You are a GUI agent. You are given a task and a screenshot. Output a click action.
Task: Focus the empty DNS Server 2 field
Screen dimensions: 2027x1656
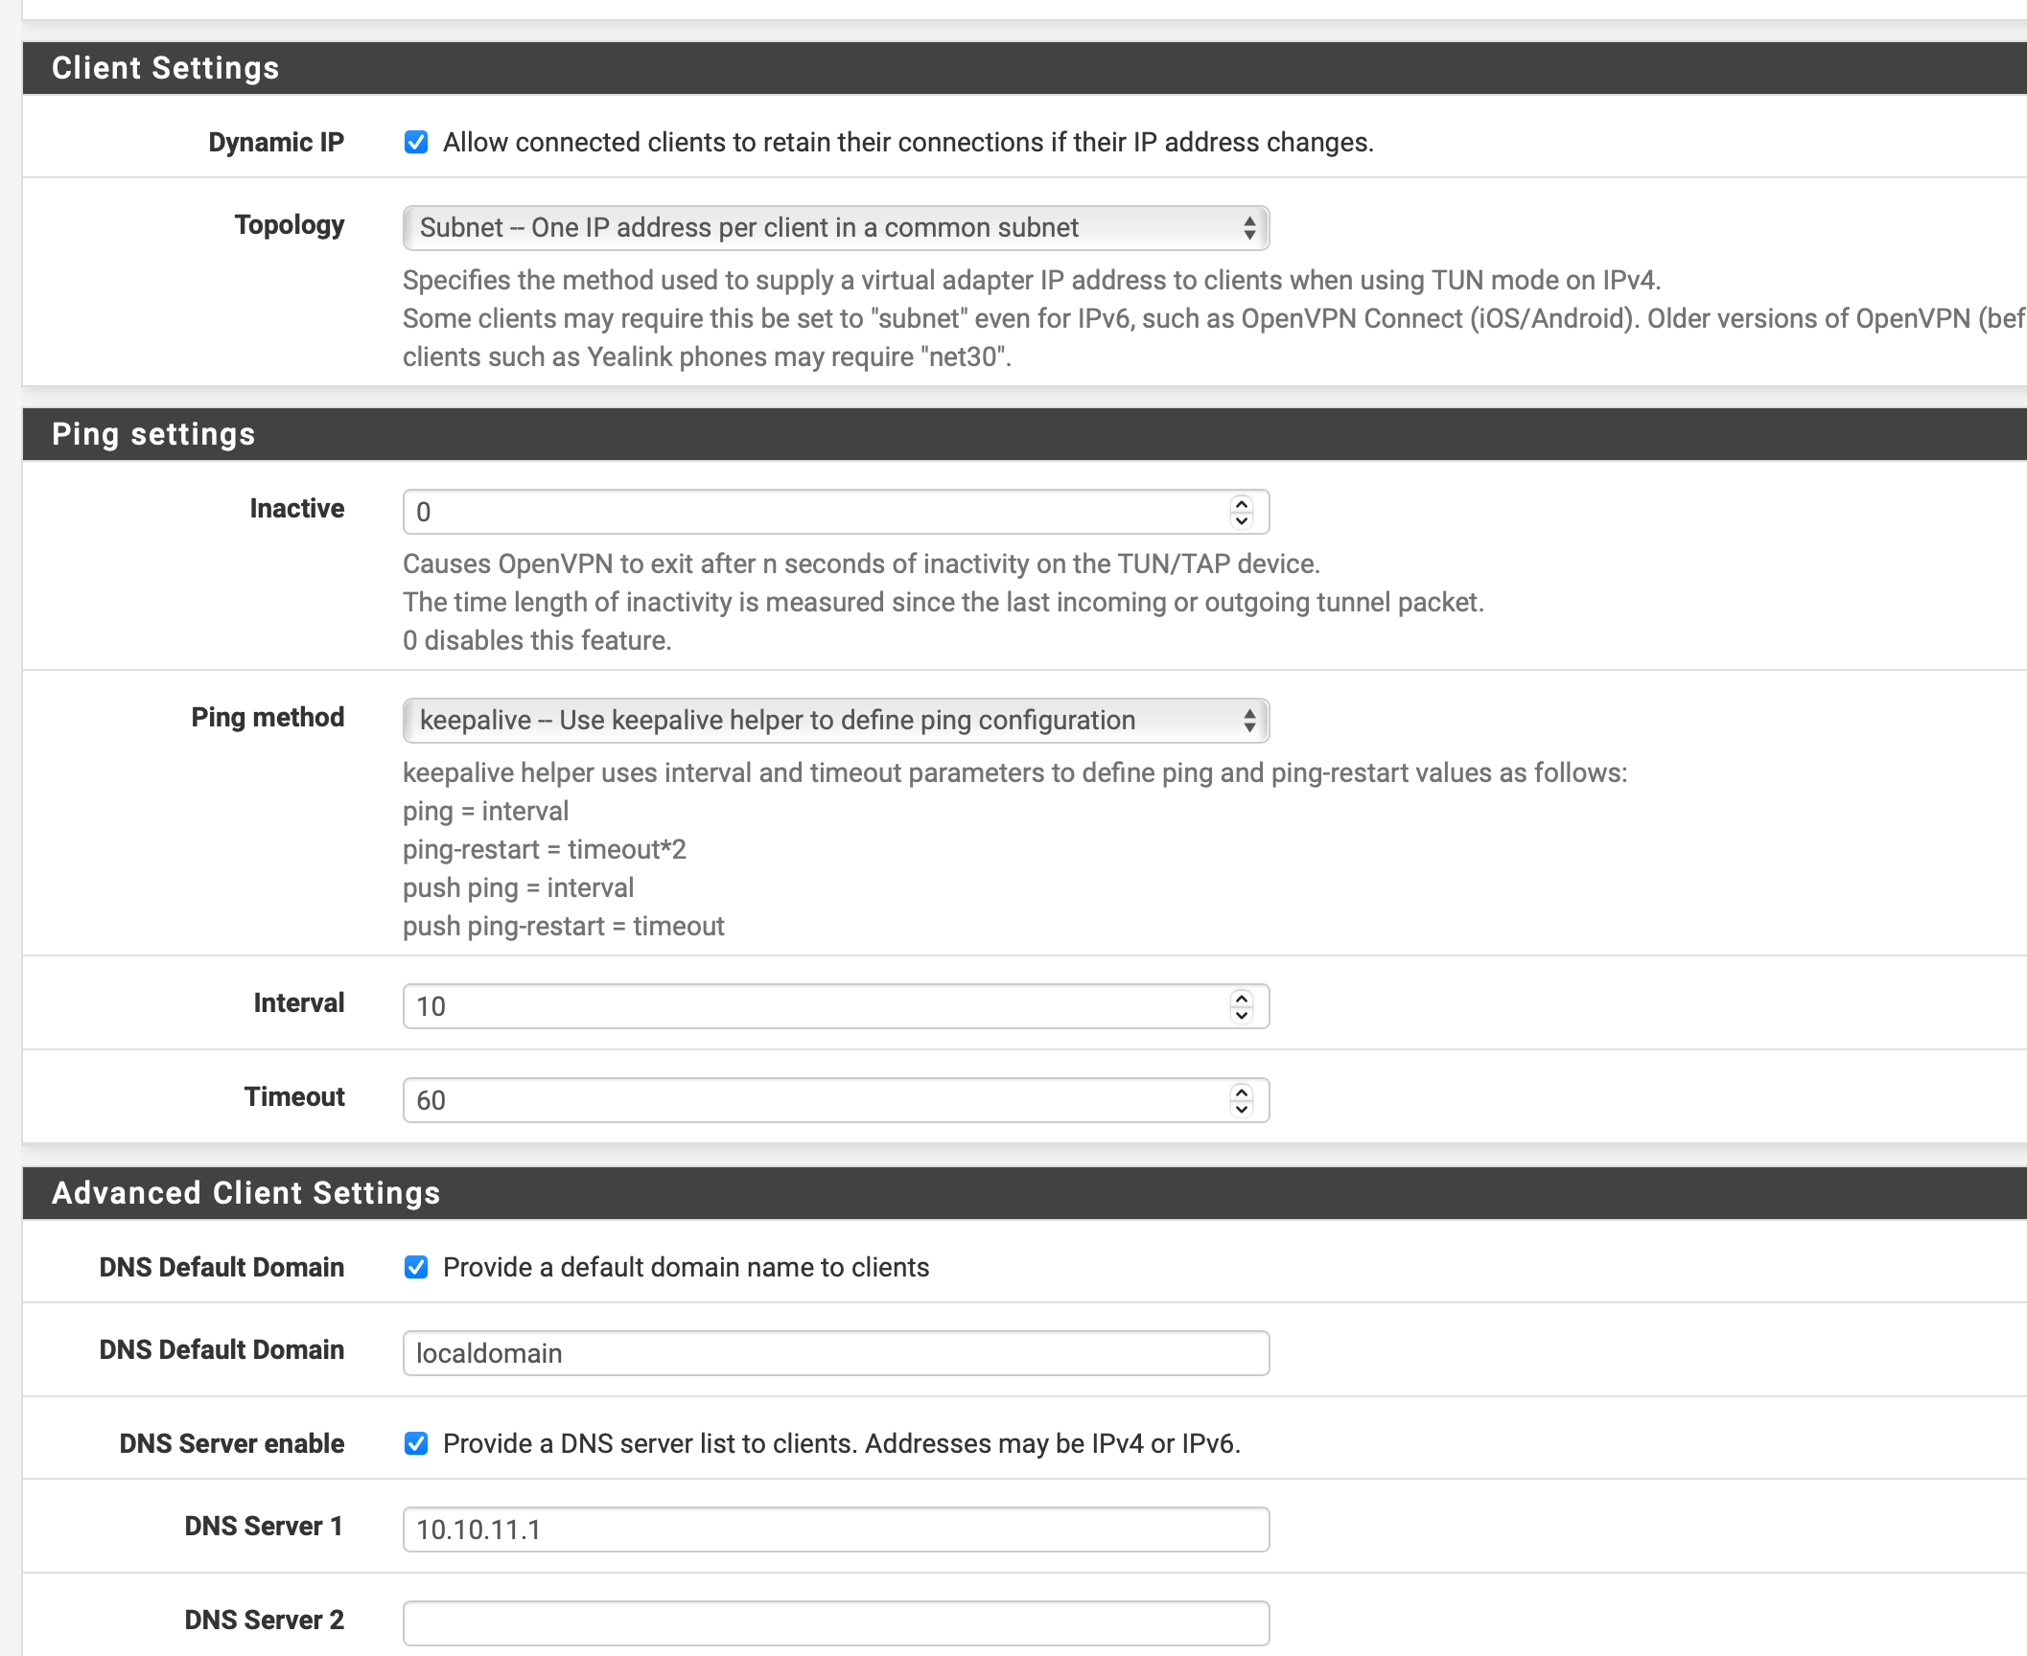[x=835, y=1623]
